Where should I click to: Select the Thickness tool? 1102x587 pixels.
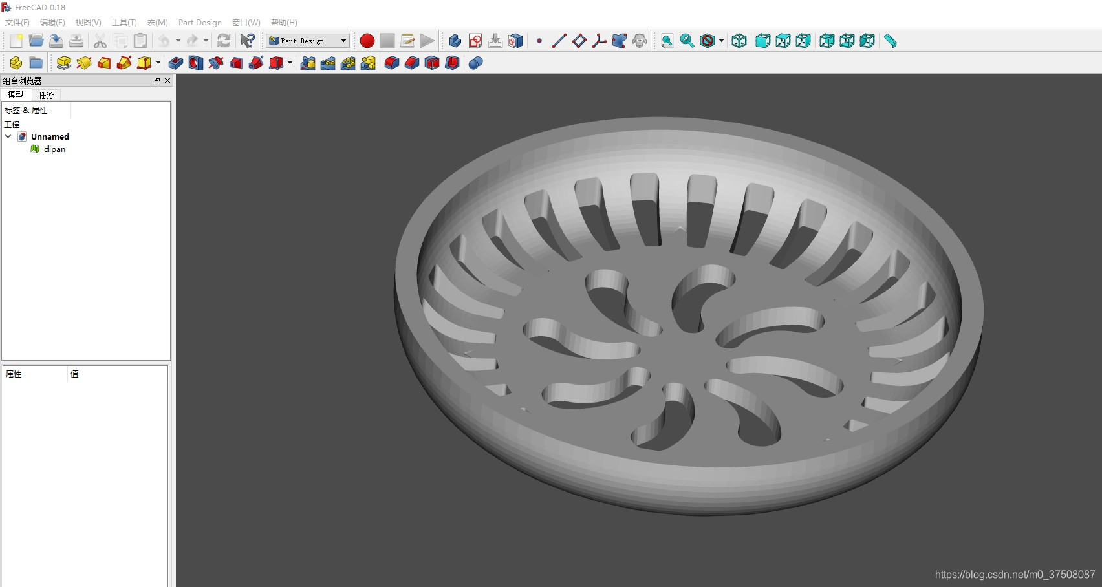[452, 63]
